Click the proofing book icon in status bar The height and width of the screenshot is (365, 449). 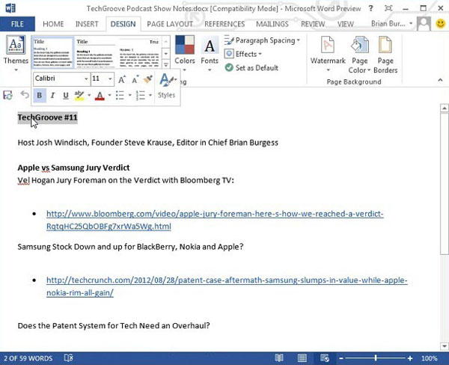click(x=68, y=358)
